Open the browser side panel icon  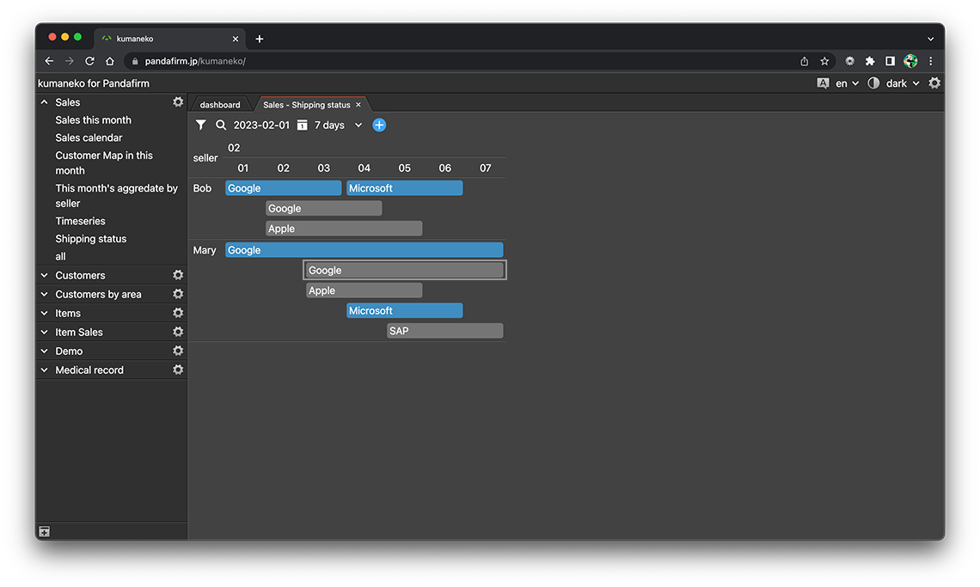pyautogui.click(x=890, y=61)
